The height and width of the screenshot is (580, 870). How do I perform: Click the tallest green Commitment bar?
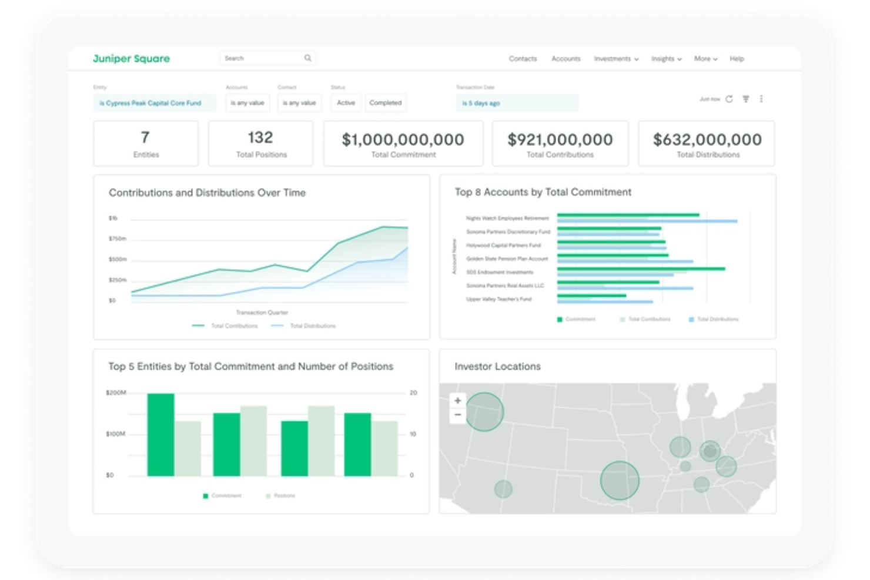click(160, 434)
